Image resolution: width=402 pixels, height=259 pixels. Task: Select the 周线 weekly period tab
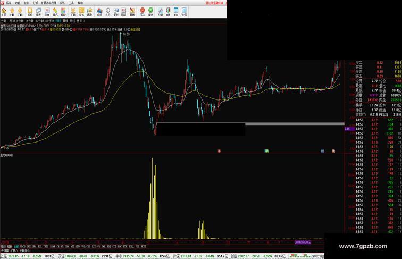(x=65, y=21)
